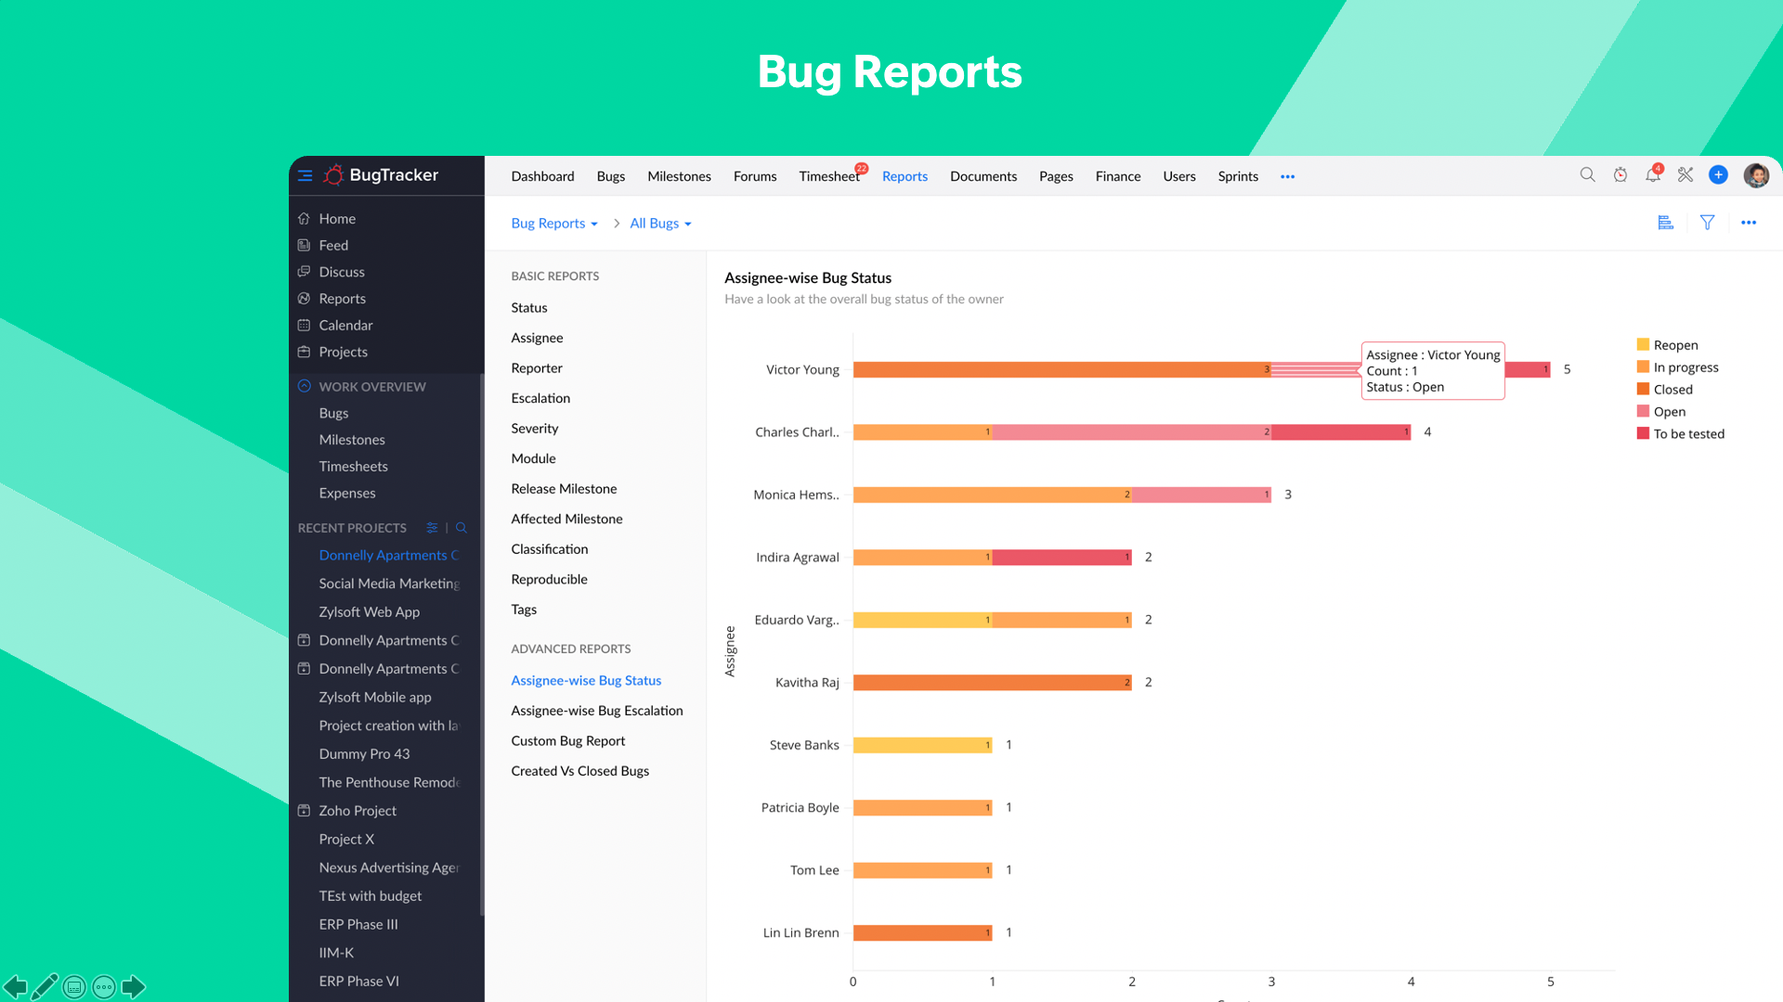Open global search from the top bar
The width and height of the screenshot is (1783, 1002).
pos(1588,174)
